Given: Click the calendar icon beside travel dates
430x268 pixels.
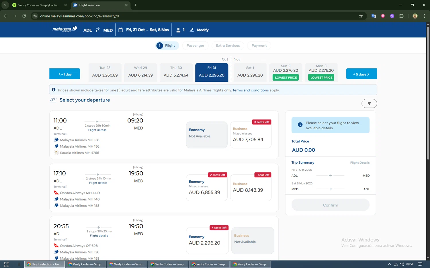Looking at the screenshot, I should click(121, 30).
